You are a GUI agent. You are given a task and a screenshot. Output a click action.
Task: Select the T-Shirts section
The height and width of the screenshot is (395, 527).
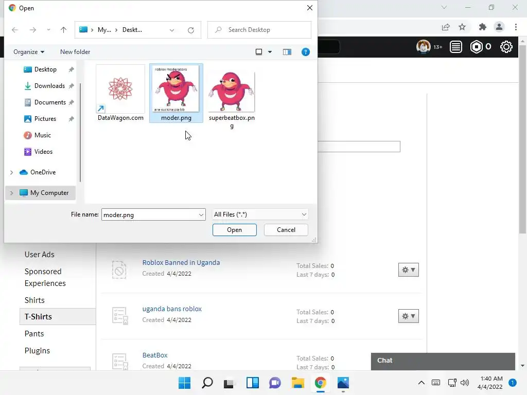click(x=58, y=317)
